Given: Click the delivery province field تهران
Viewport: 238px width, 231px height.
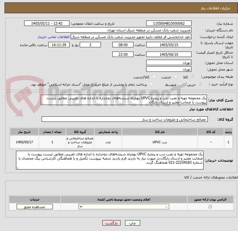Looking at the screenshot, I should (x=169, y=63).
